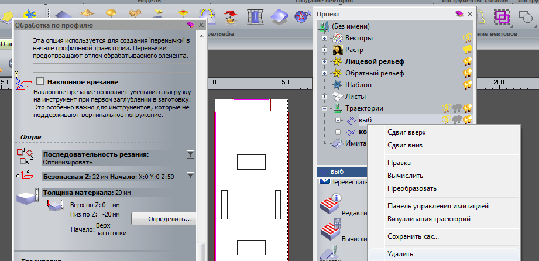
Task: Click the gray square-and-circle shape toolbar icon
Action: tap(526, 16)
